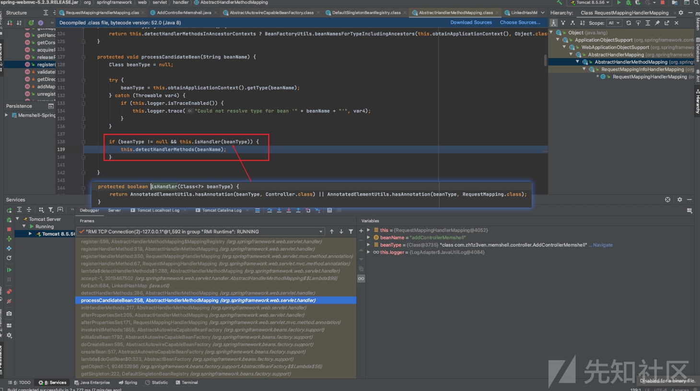Click handler breadcrumb in navigation bar
Image resolution: width=700 pixels, height=391 pixels.
tap(180, 2)
